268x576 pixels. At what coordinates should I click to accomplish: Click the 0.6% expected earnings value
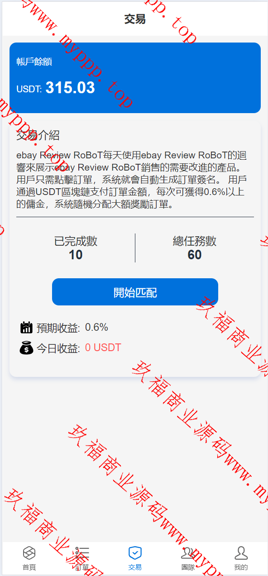pos(96,328)
